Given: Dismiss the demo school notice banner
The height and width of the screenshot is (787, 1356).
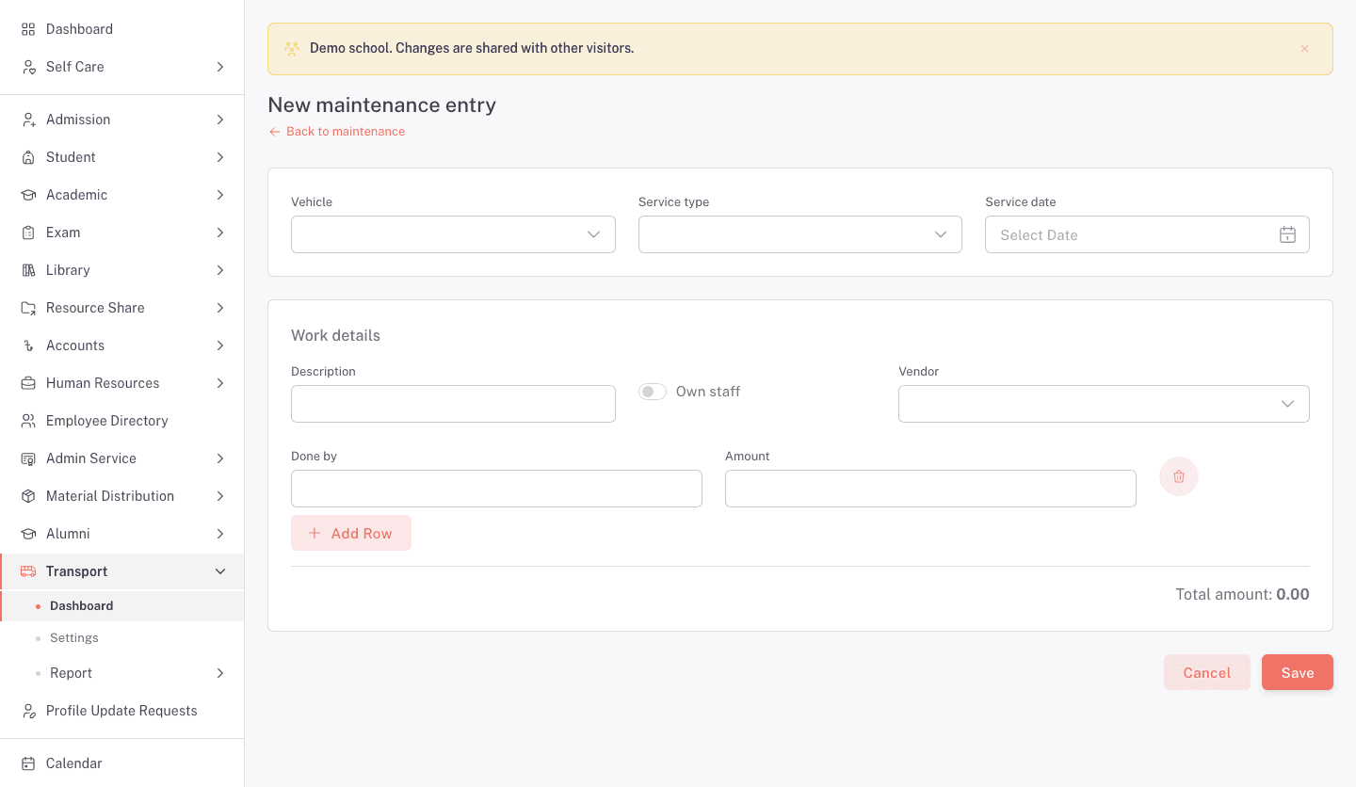Looking at the screenshot, I should pos(1304,49).
